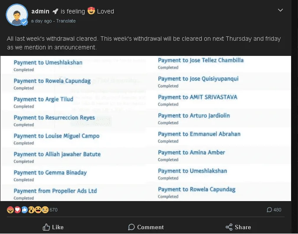Screen dimensions: 298x234
Task: Open the post options chevron menu
Action: [280, 10]
